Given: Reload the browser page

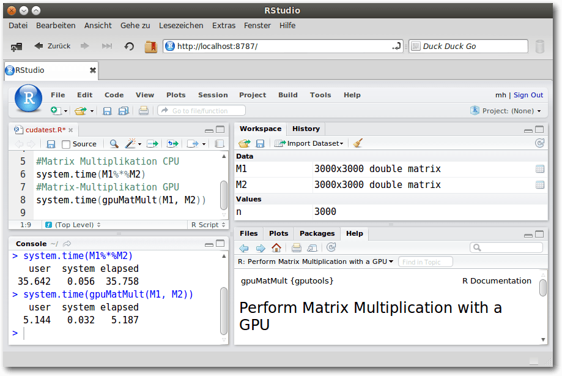Looking at the screenshot, I should point(129,47).
